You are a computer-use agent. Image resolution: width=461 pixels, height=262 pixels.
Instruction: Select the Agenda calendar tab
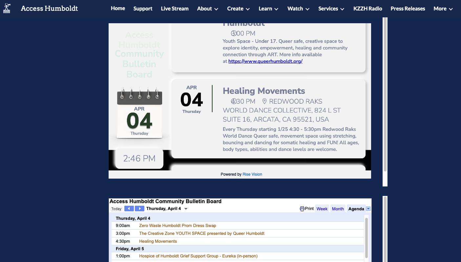[356, 209]
